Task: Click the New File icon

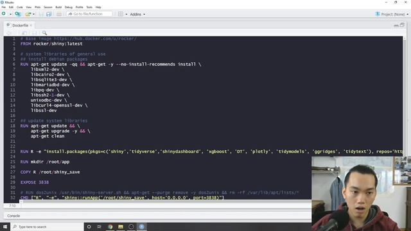Action: [x=4, y=14]
